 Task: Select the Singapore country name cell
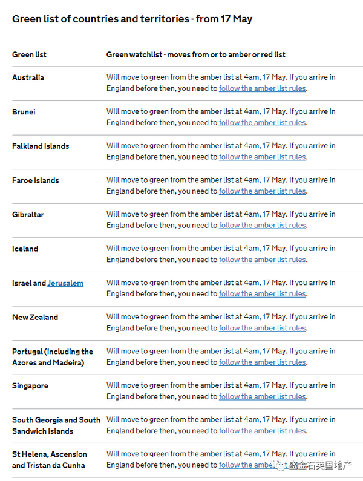(x=30, y=386)
